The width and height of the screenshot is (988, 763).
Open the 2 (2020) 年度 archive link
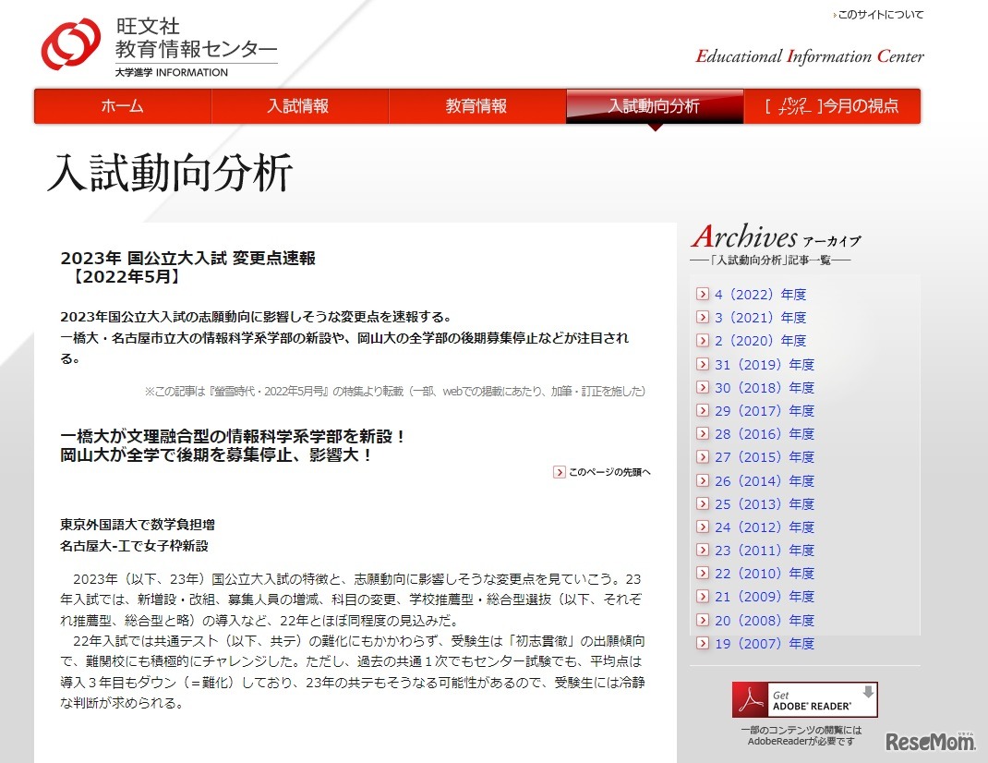click(757, 341)
